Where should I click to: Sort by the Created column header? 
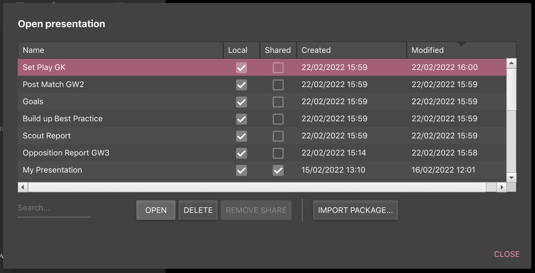click(x=352, y=50)
